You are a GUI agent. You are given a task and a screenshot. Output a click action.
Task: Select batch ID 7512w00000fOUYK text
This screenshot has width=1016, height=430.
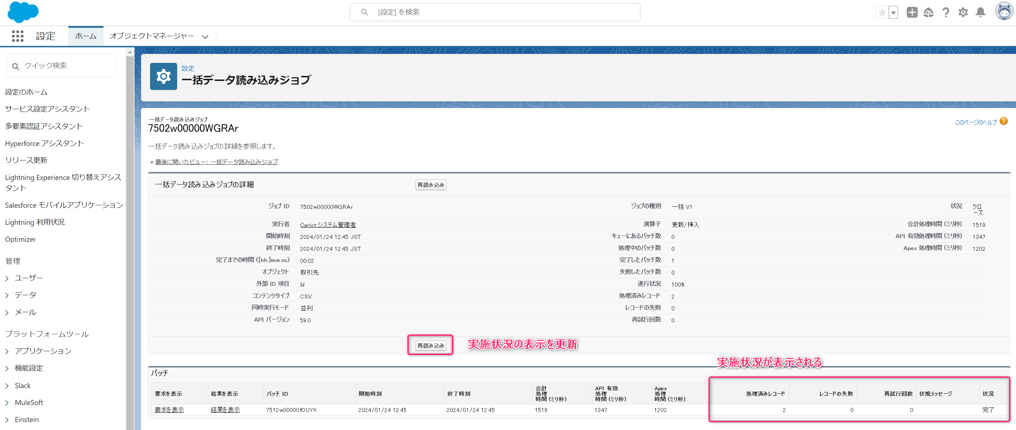pyautogui.click(x=291, y=410)
